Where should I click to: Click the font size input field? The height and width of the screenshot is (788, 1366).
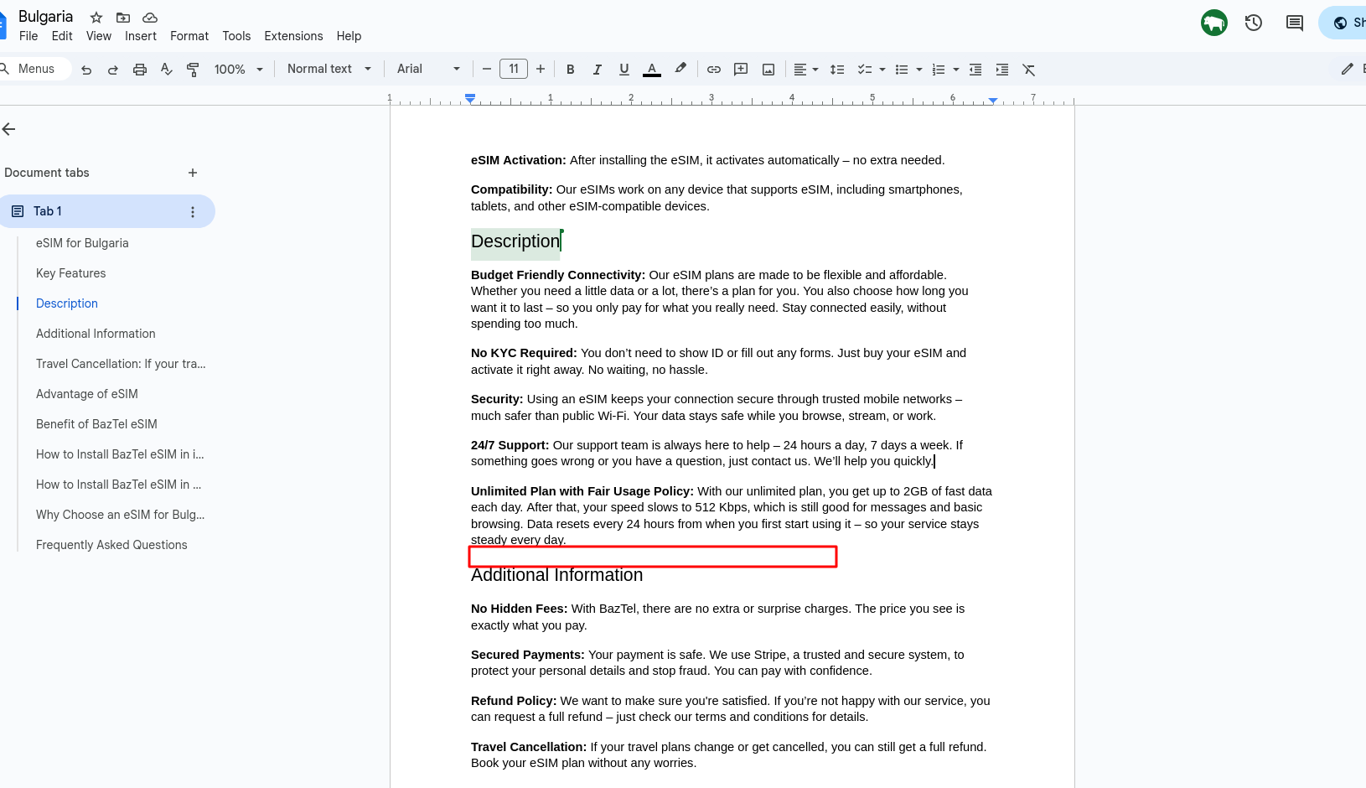[x=514, y=70]
